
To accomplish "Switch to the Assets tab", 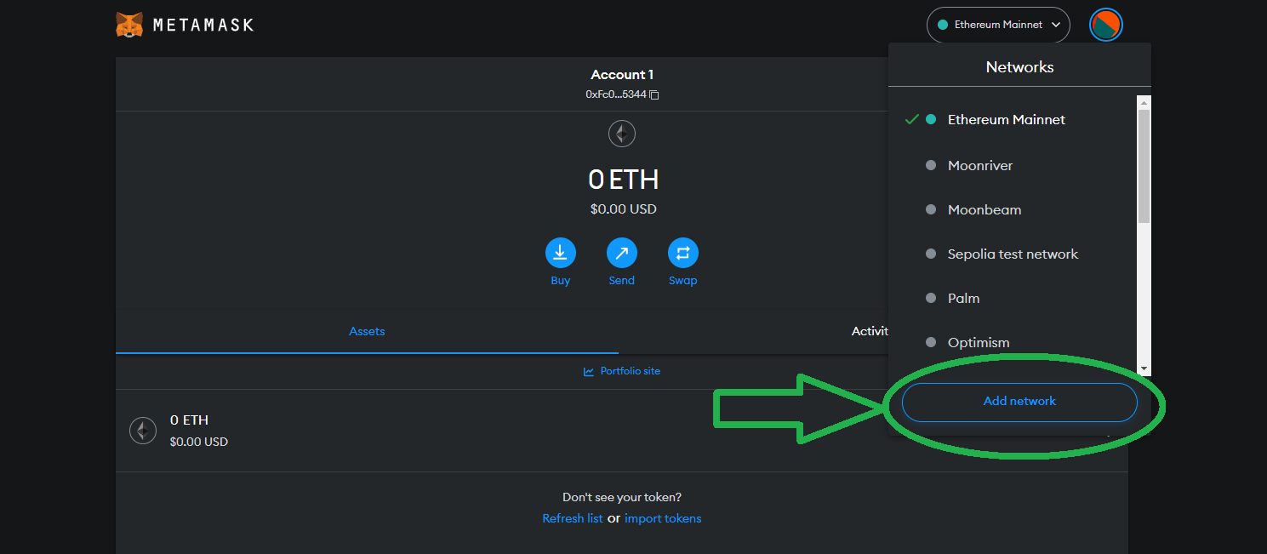I will pos(366,331).
